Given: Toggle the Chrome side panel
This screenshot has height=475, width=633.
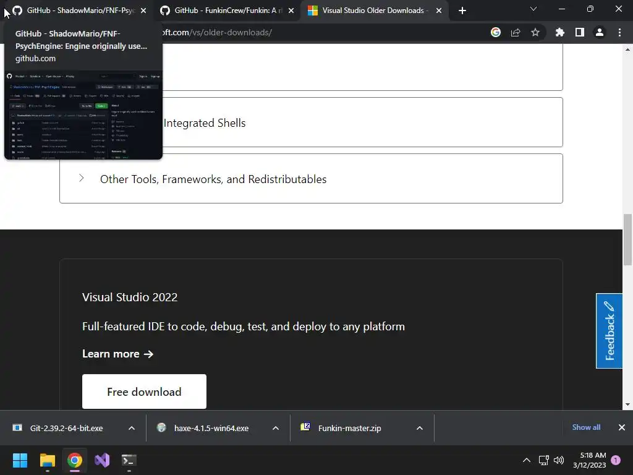Looking at the screenshot, I should point(580,32).
